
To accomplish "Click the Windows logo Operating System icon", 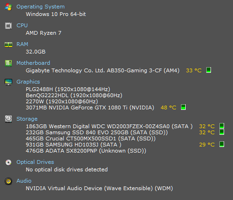I will coord(8,7).
